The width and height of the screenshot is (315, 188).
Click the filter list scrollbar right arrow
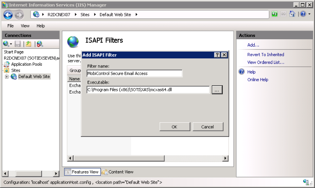pyautogui.click(x=226, y=158)
